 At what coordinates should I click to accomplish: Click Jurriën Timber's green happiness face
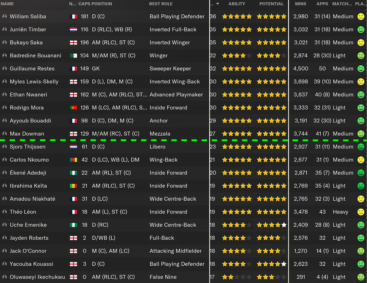[361, 30]
